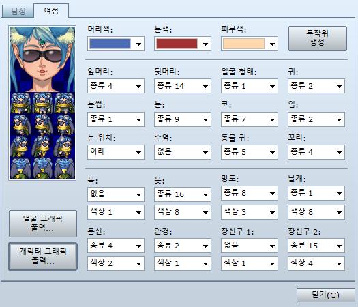Expand the 뒷머리 종류 14 dropdown

(x=183, y=86)
